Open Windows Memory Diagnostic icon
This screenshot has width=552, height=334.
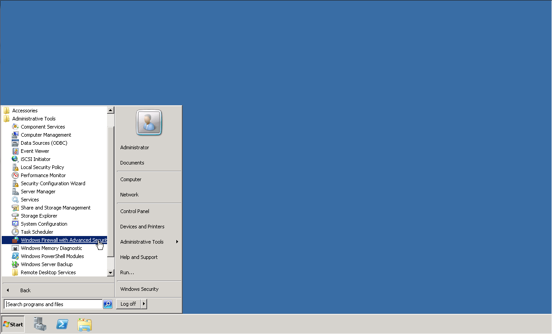pyautogui.click(x=15, y=248)
